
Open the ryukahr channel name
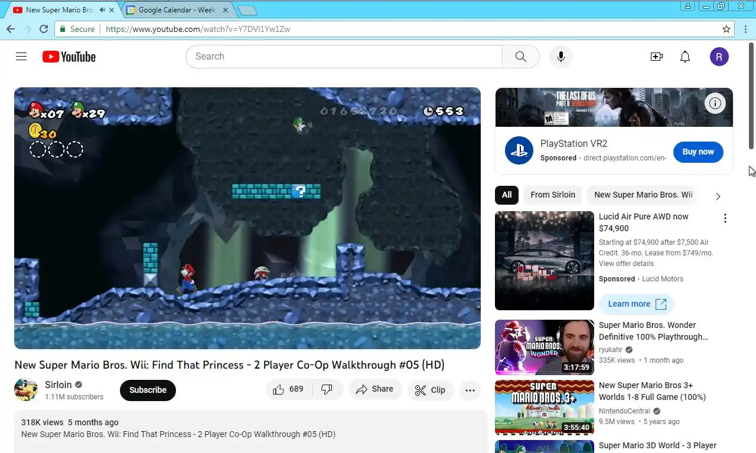click(x=611, y=350)
